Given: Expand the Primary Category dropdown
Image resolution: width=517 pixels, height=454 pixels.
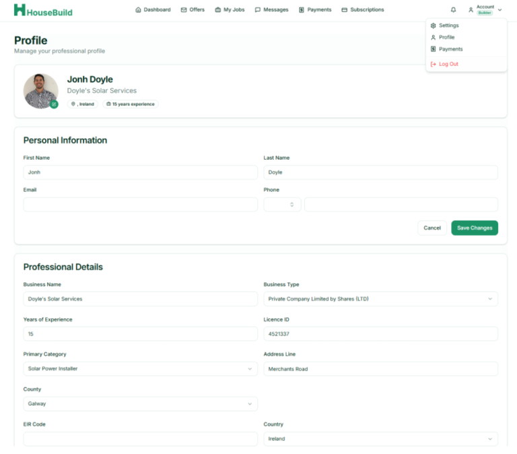Looking at the screenshot, I should [x=140, y=368].
